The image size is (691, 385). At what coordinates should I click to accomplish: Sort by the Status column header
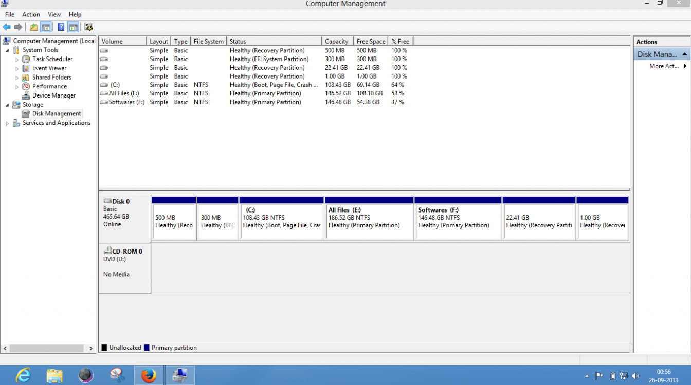click(x=274, y=41)
